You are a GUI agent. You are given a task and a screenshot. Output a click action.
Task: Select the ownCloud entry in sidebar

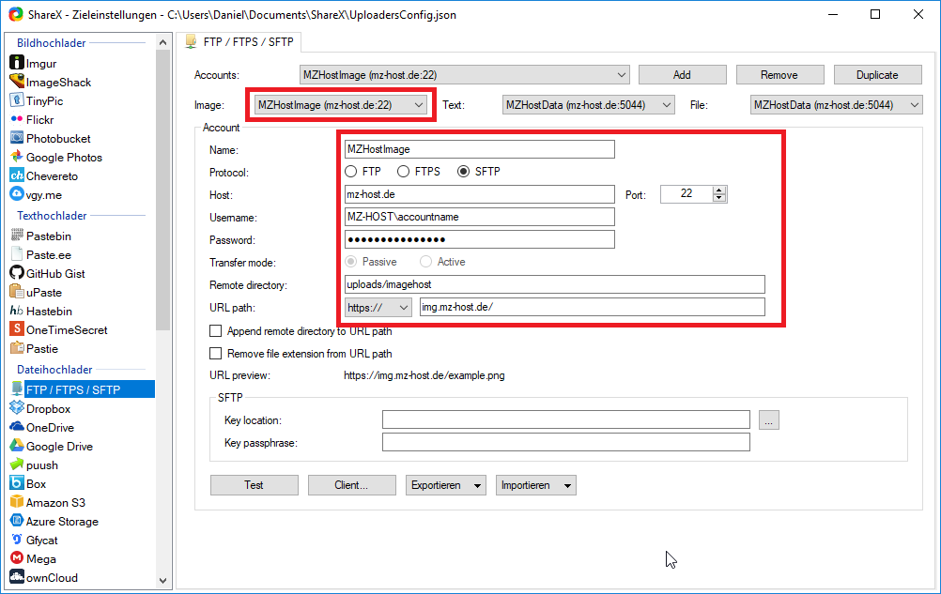point(52,578)
